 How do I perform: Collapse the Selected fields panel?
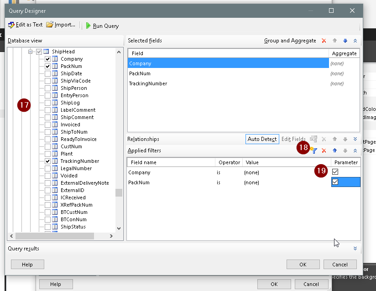[x=355, y=41]
